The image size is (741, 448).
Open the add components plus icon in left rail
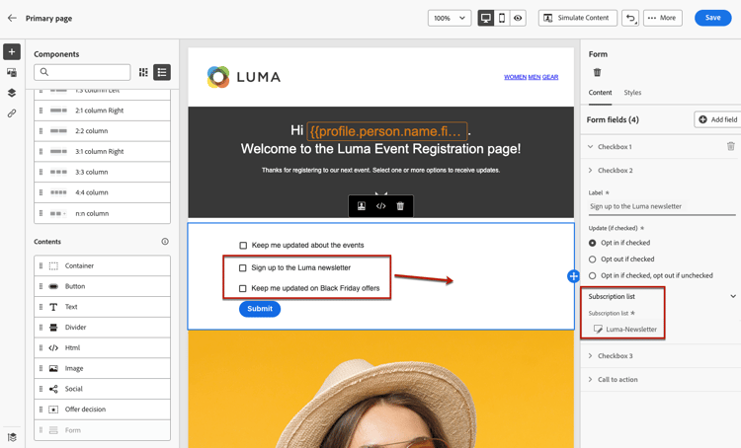(12, 52)
